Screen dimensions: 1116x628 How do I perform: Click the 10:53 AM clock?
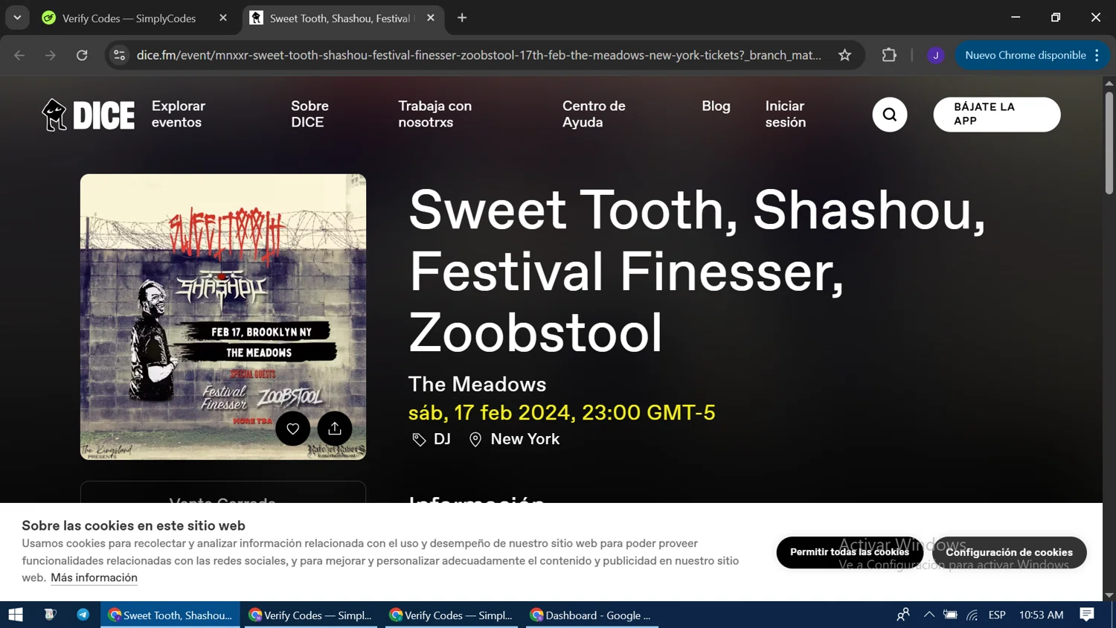pos(1041,615)
